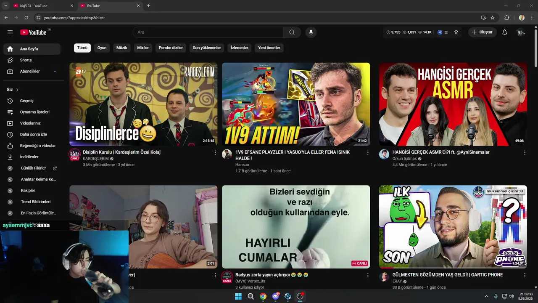Screen dimensions: 538x303
Task: Open Chrome three-dot menu
Action: [x=532, y=18]
